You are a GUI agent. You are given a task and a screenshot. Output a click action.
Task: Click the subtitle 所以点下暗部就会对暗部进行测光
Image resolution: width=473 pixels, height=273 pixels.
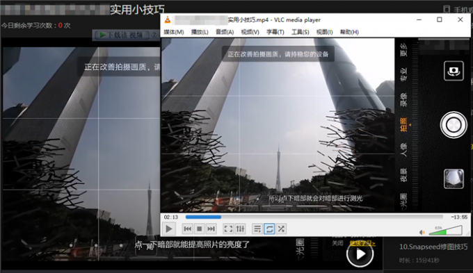click(x=316, y=198)
